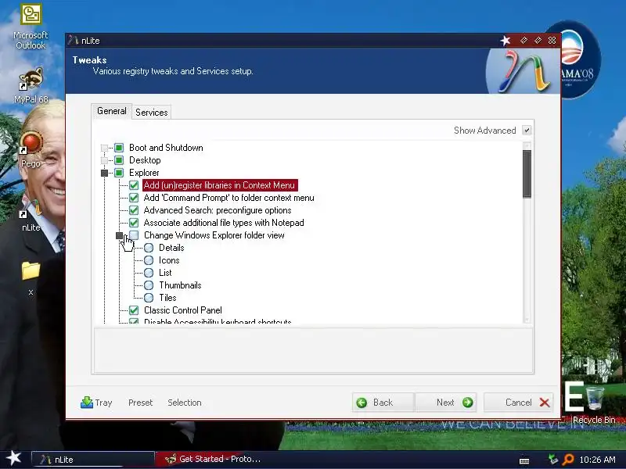Toggle the Boot and Shutdown group checkbox
This screenshot has width=626, height=469.
[x=119, y=148]
